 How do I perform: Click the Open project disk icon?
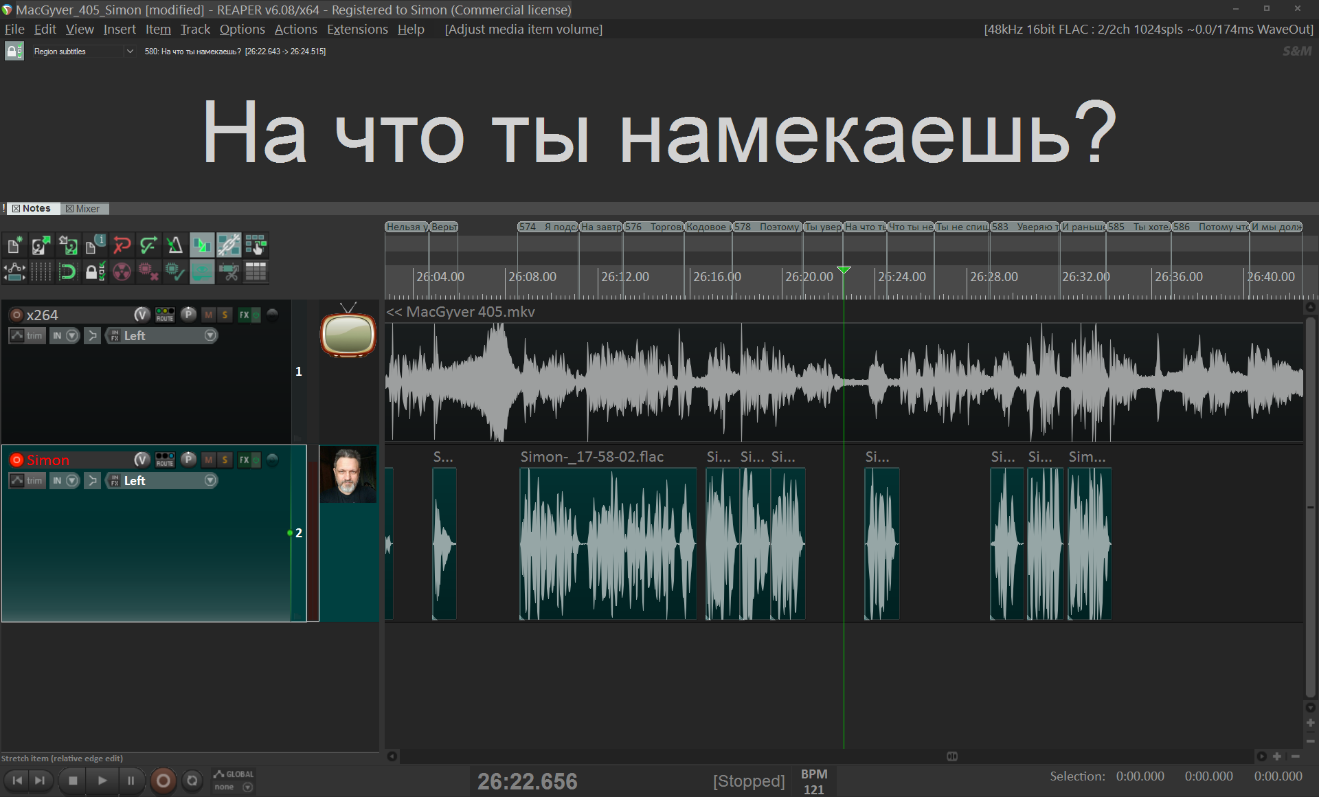click(x=41, y=245)
